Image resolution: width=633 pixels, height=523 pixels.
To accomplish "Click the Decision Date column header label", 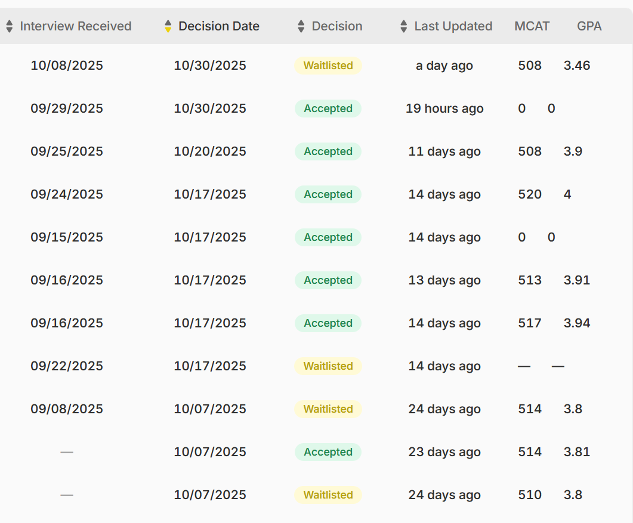I will tap(218, 26).
